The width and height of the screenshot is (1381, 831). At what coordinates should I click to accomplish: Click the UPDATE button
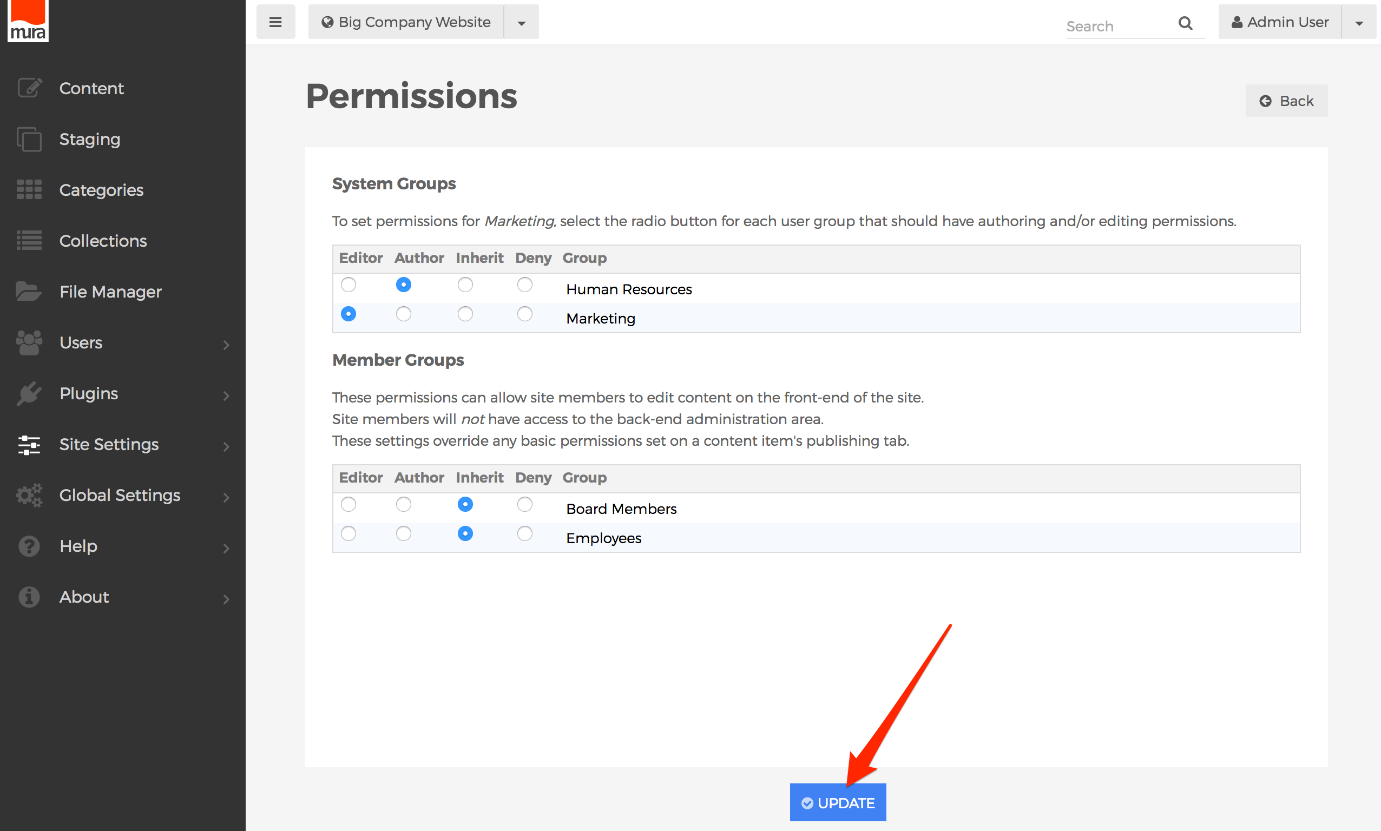pyautogui.click(x=838, y=802)
